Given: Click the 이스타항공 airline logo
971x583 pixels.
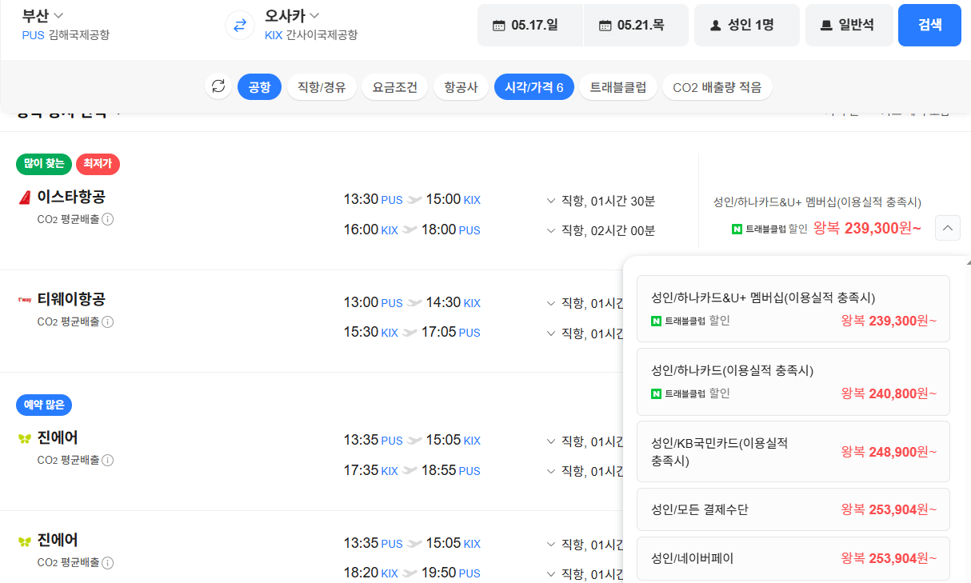Looking at the screenshot, I should click(24, 198).
